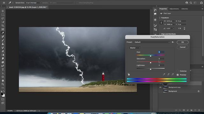204x114 pixels.
Task: Click the Home icon in options bar
Action: 4,3
